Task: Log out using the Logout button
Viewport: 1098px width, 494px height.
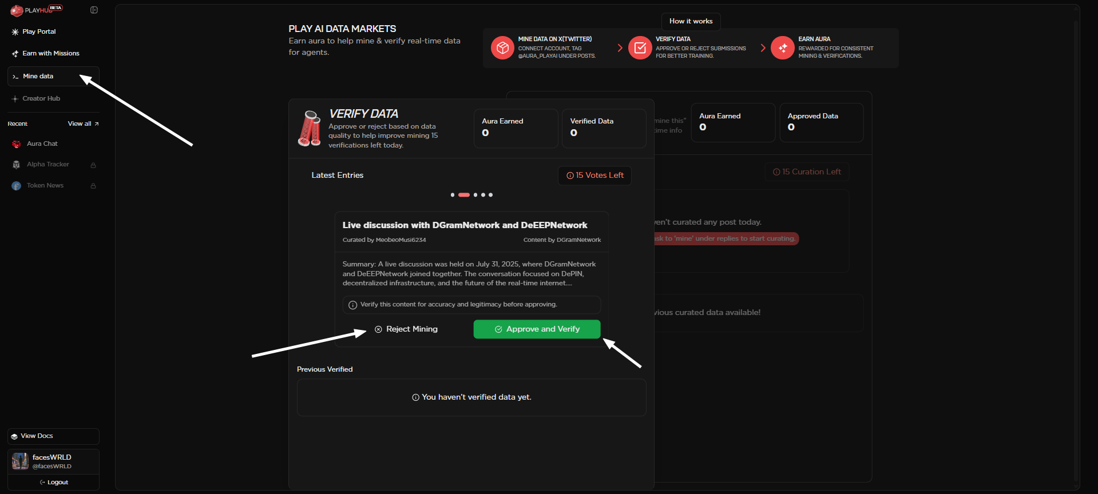Action: pos(53,482)
